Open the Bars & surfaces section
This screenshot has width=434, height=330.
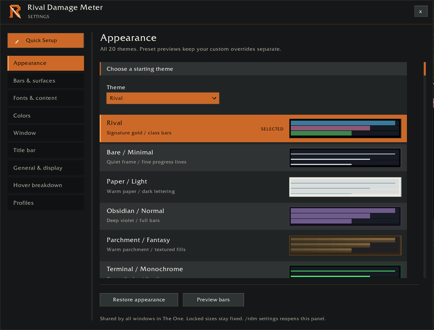pos(46,81)
